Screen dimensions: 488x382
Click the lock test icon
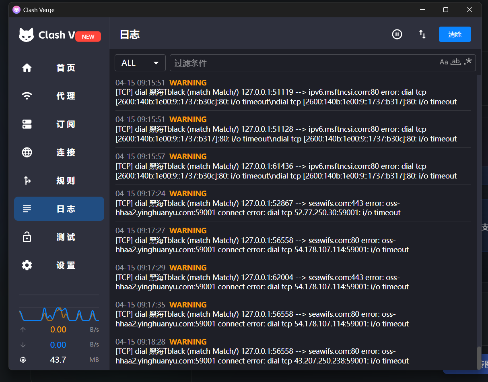27,237
